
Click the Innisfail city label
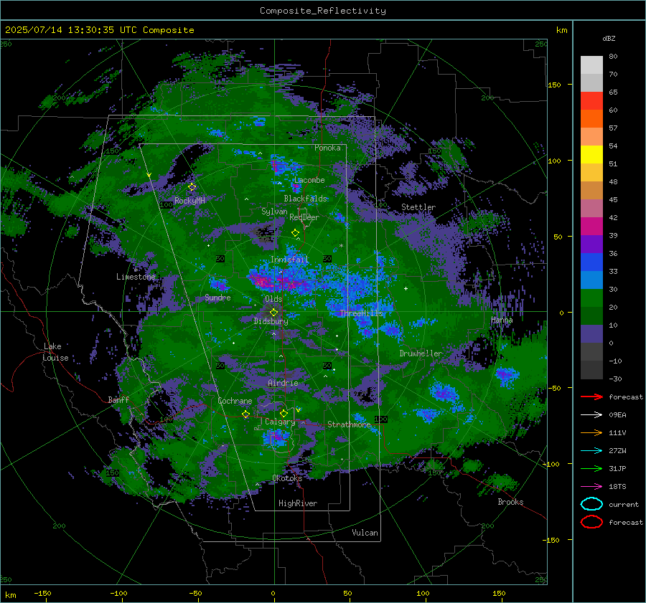(x=289, y=260)
